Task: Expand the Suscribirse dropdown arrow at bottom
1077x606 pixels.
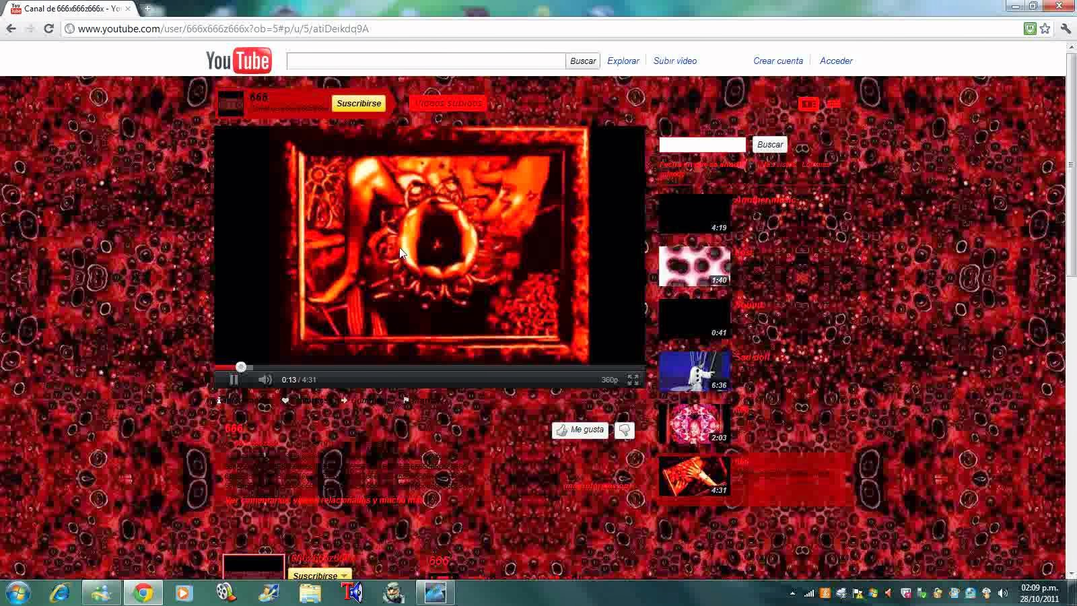Action: 345,576
